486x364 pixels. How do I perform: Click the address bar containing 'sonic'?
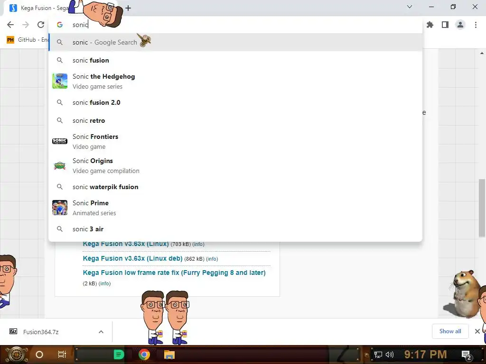[235, 25]
